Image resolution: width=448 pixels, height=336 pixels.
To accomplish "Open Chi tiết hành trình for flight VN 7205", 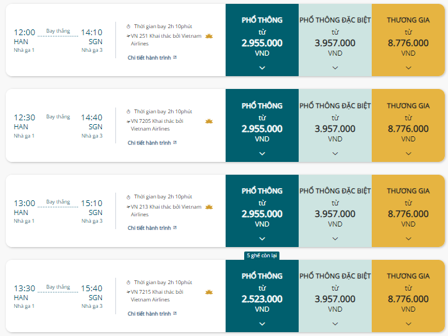I will click(149, 143).
